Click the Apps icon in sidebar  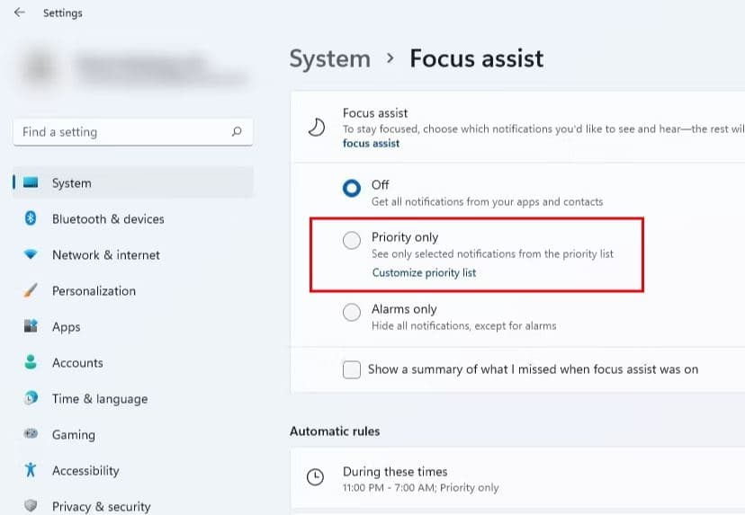31,326
